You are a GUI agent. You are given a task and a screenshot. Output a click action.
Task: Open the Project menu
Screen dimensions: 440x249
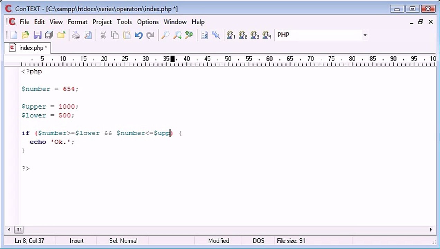(x=102, y=22)
